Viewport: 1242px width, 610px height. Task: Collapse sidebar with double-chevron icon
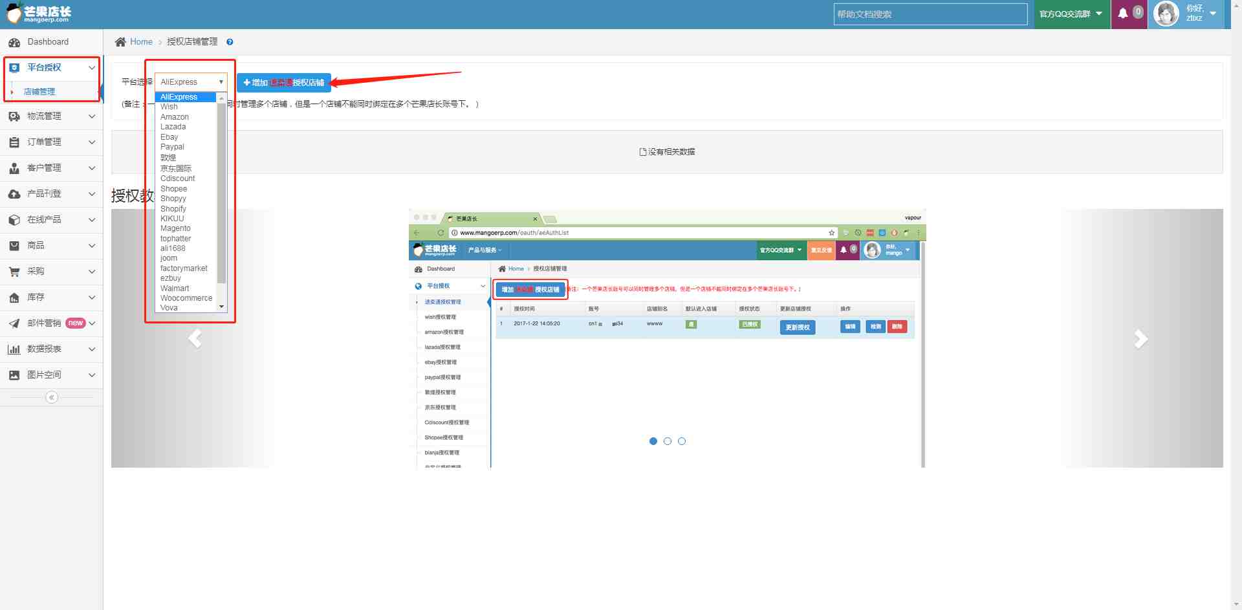click(x=52, y=397)
